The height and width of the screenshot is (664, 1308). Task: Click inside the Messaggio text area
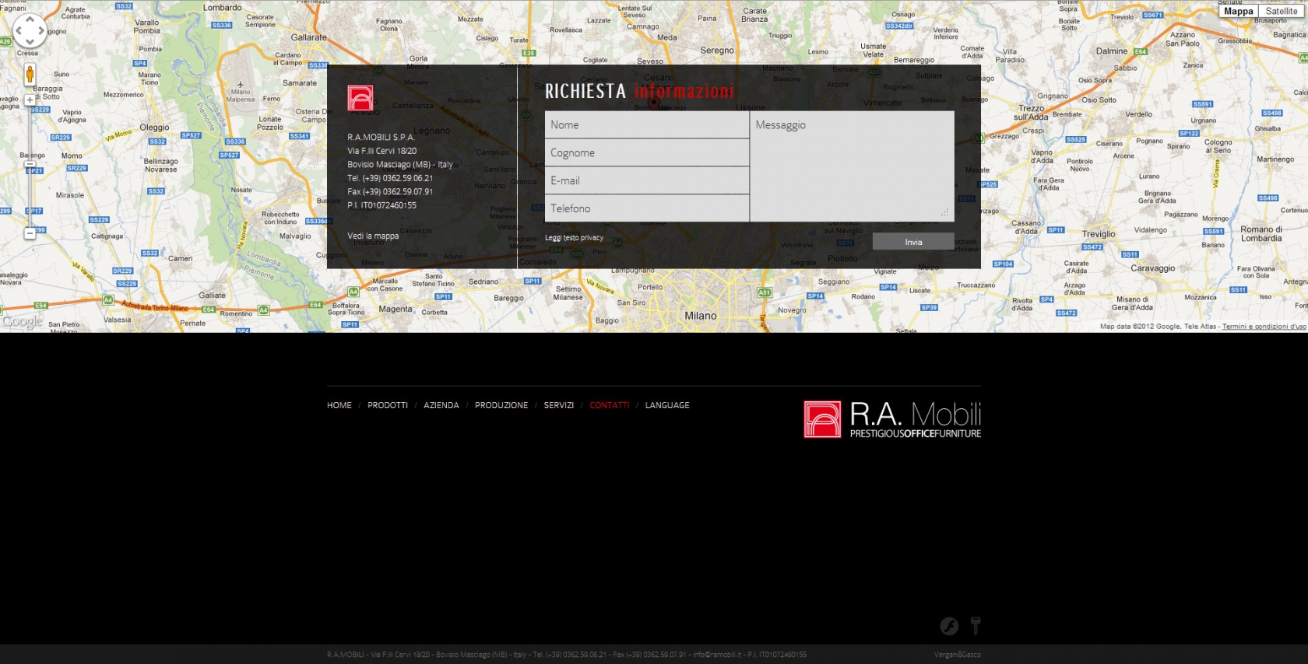point(852,166)
